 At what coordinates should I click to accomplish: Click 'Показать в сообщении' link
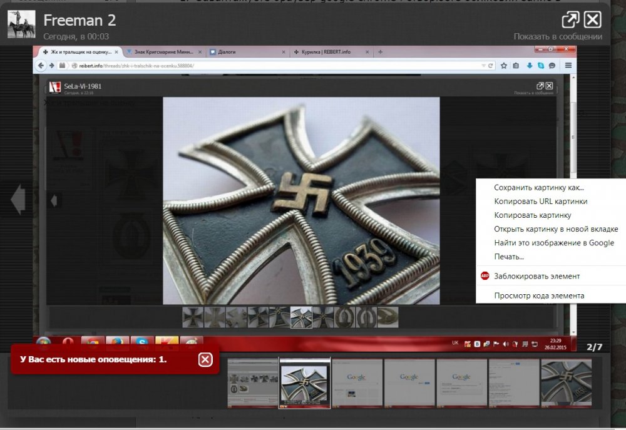[x=558, y=36]
